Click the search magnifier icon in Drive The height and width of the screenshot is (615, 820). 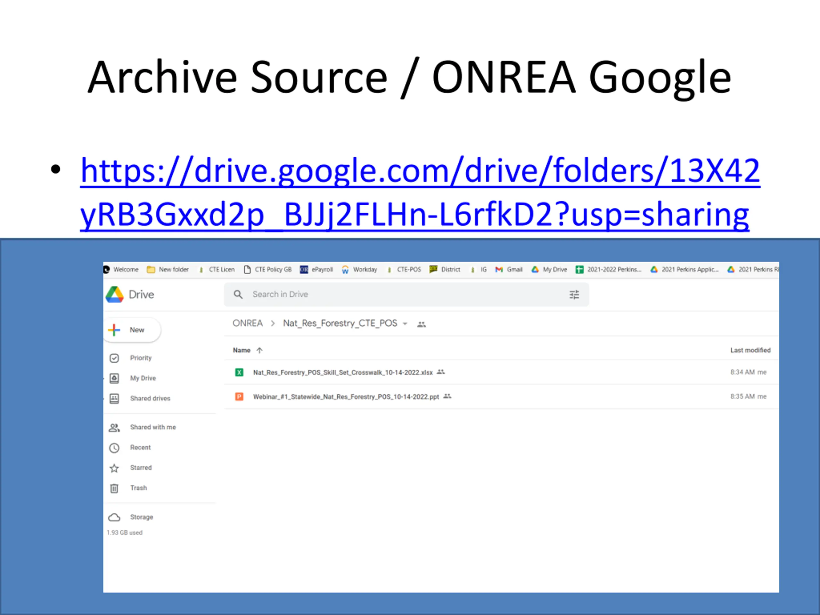click(238, 294)
